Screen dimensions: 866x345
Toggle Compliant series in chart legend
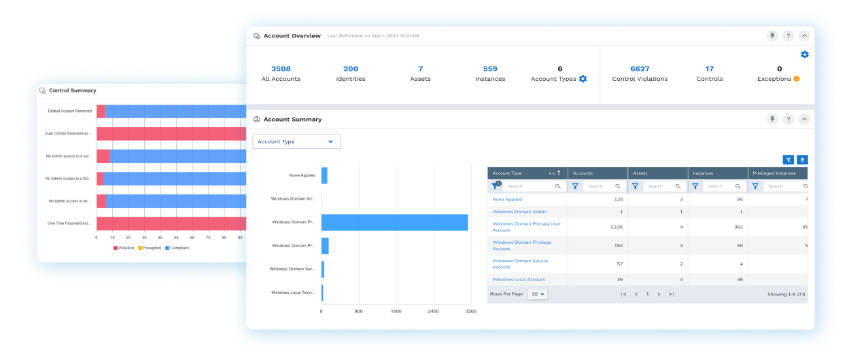pos(177,248)
